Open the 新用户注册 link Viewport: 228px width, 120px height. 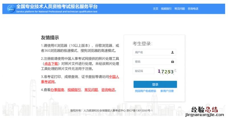[167, 91]
